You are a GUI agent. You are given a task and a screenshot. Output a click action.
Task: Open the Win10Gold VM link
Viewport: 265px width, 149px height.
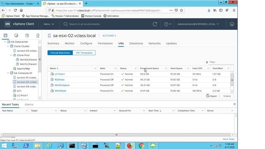pyautogui.click(x=60, y=91)
